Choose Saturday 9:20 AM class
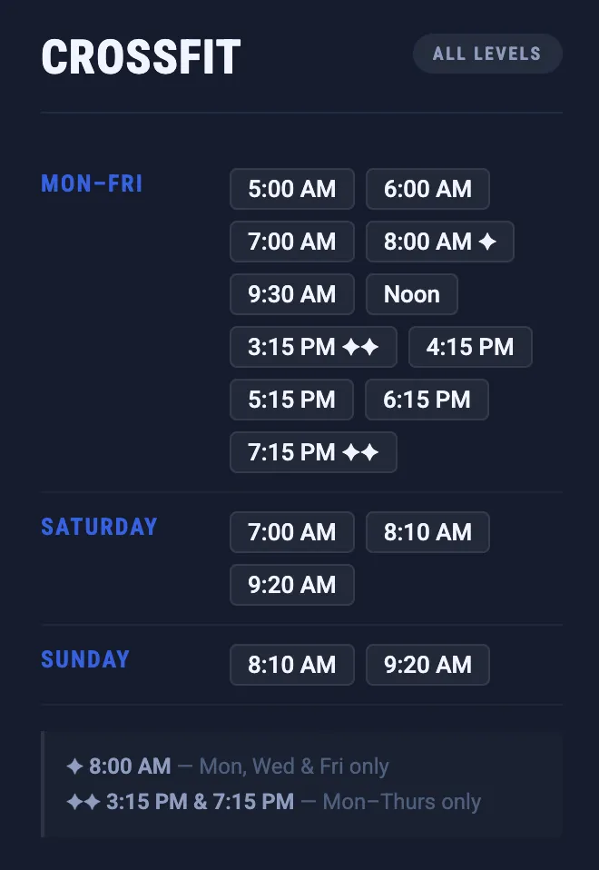599x870 pixels. (x=291, y=585)
